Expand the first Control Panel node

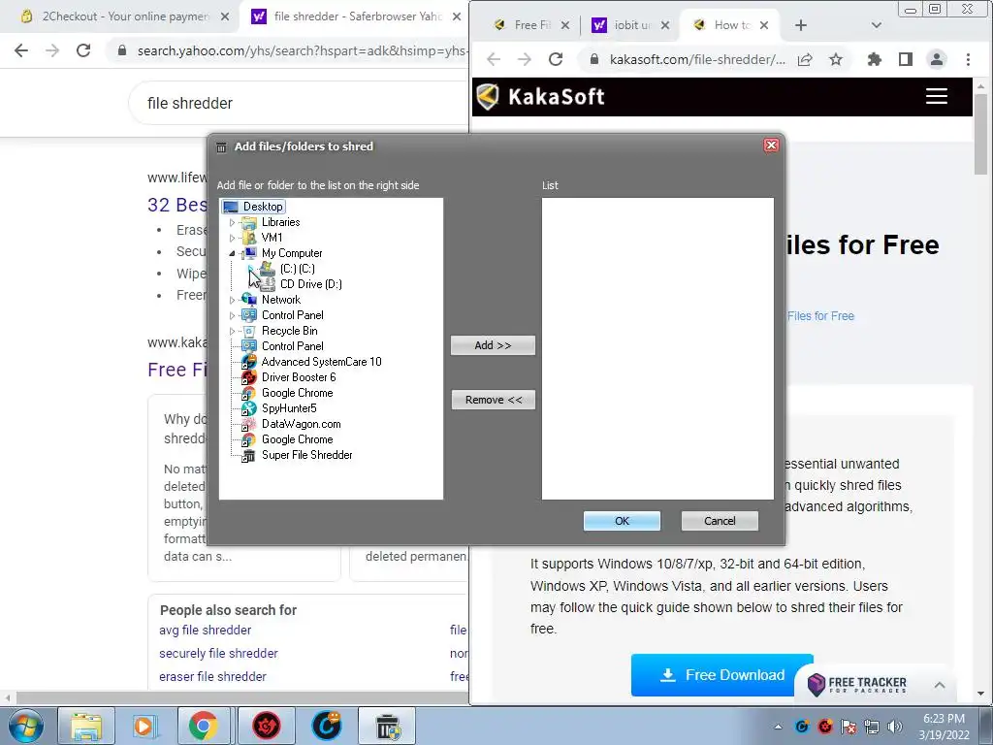(x=232, y=315)
